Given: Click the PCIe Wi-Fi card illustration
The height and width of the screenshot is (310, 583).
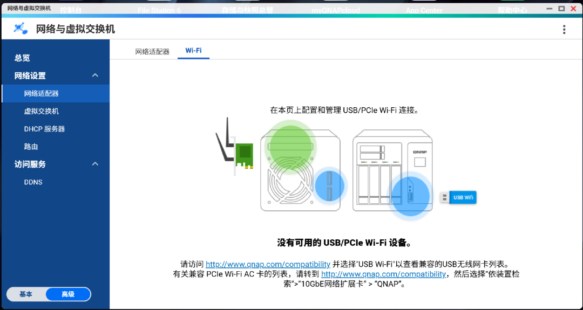Looking at the screenshot, I should coord(234,147).
